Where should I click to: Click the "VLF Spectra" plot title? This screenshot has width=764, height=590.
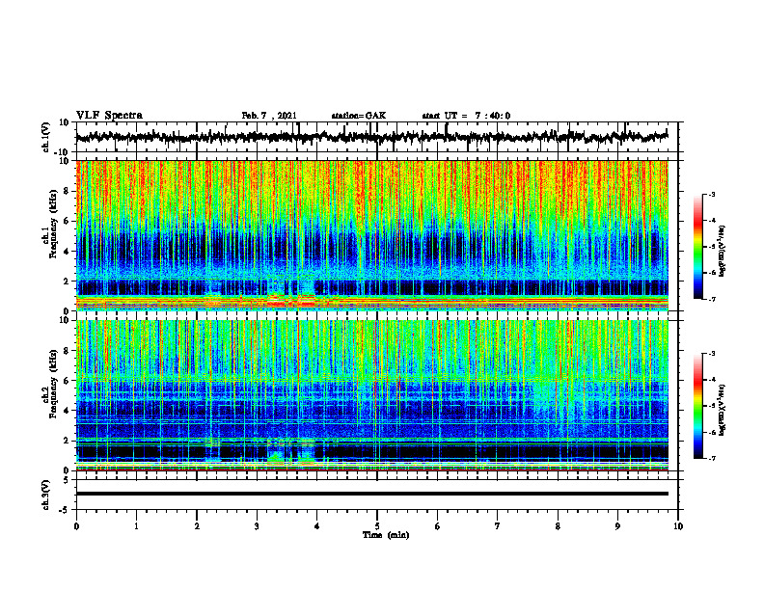point(109,116)
